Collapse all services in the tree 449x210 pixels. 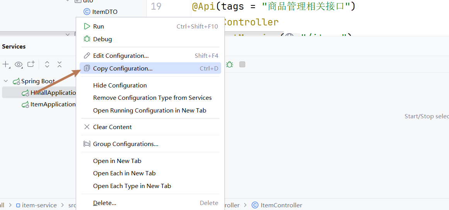[x=60, y=64]
